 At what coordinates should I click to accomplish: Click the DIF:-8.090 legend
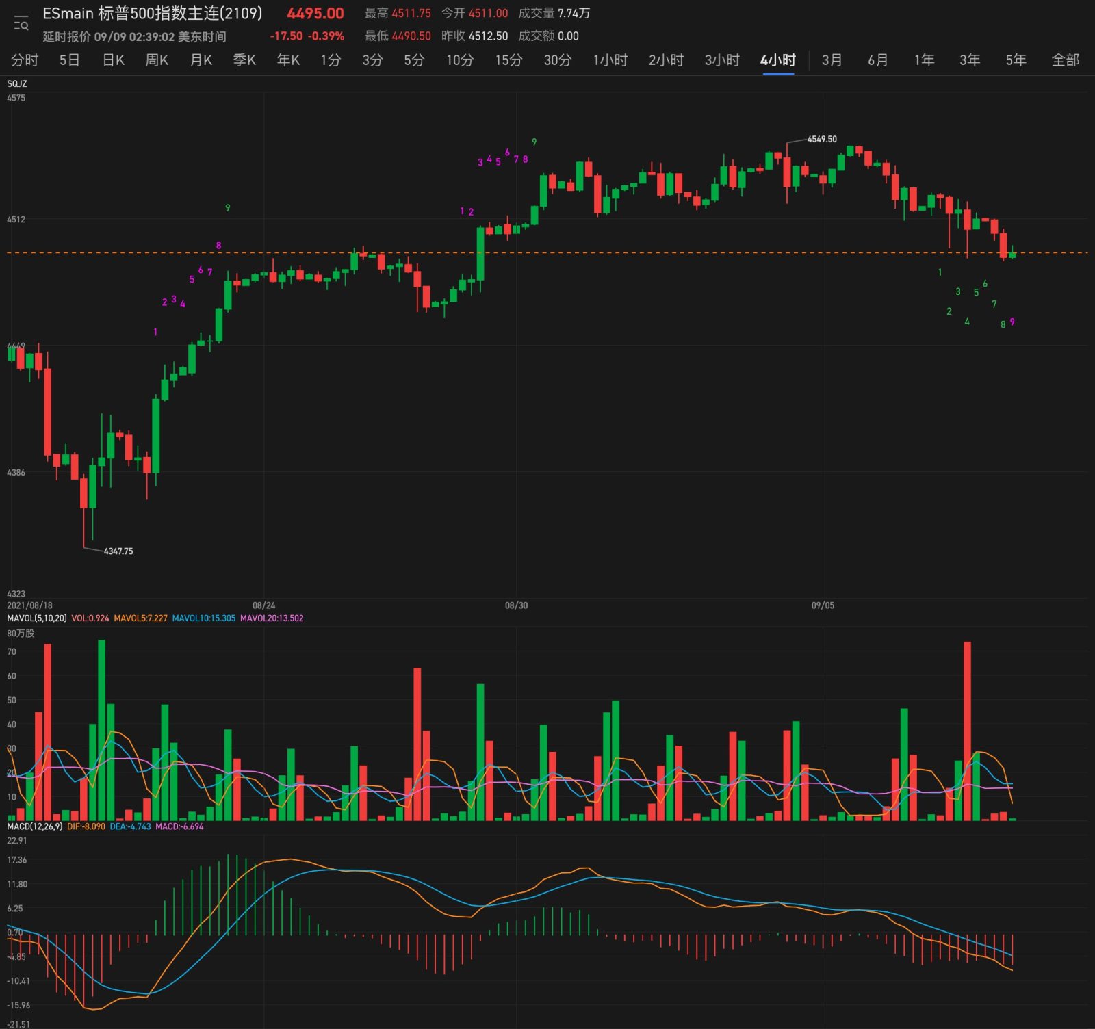tap(86, 826)
